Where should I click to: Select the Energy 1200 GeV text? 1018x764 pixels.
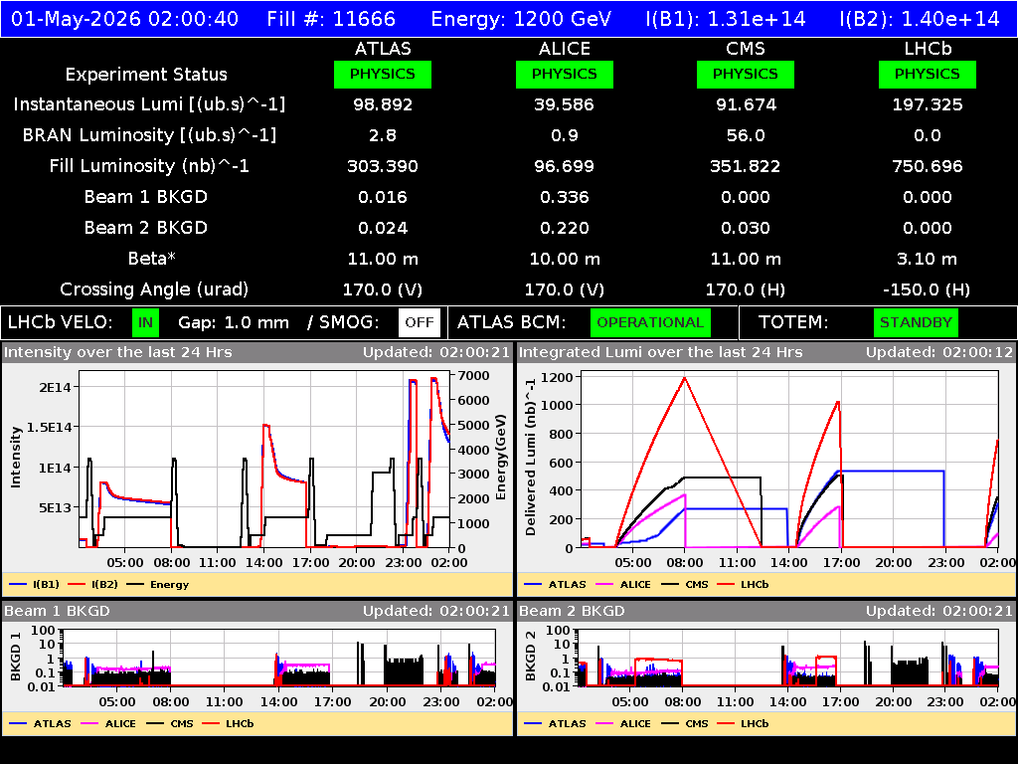pos(521,19)
